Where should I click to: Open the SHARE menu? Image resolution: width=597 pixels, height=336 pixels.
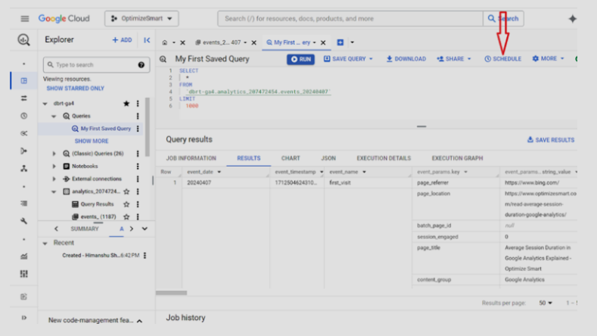click(454, 59)
